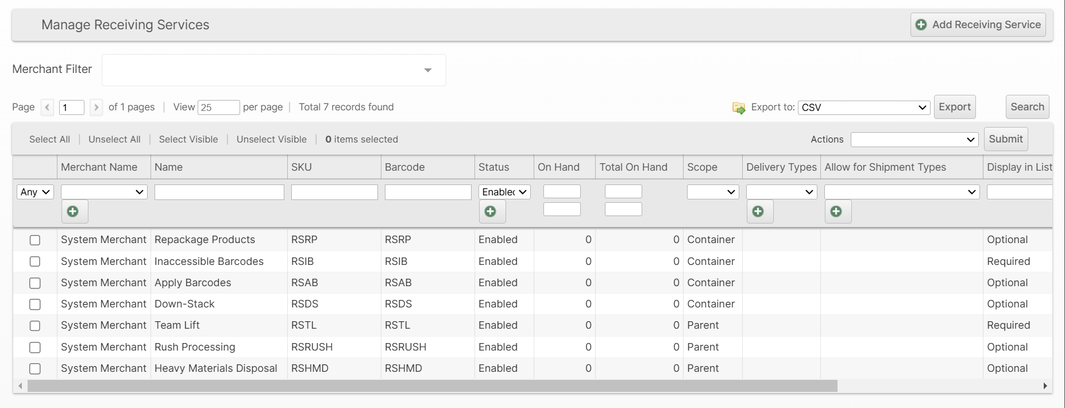The height and width of the screenshot is (408, 1065).
Task: Go to the previous page arrow
Action: (x=48, y=107)
